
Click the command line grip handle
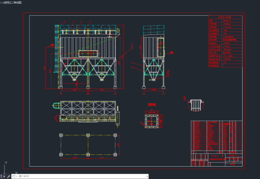tap(1, 177)
